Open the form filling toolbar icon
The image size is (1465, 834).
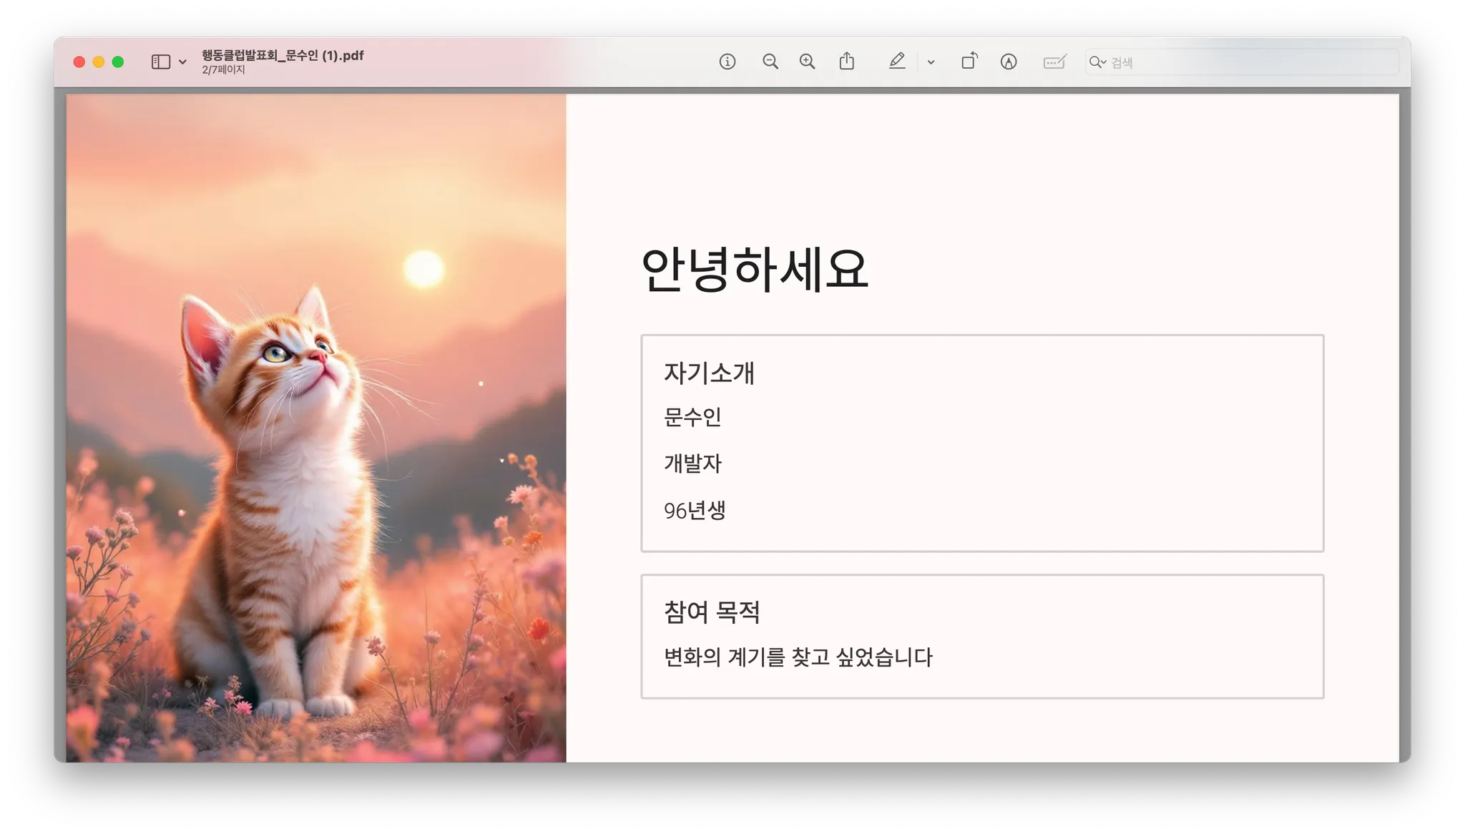[x=1054, y=62]
